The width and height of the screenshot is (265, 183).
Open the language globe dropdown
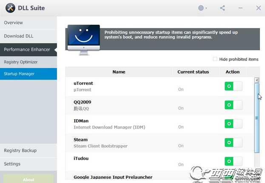[202, 8]
